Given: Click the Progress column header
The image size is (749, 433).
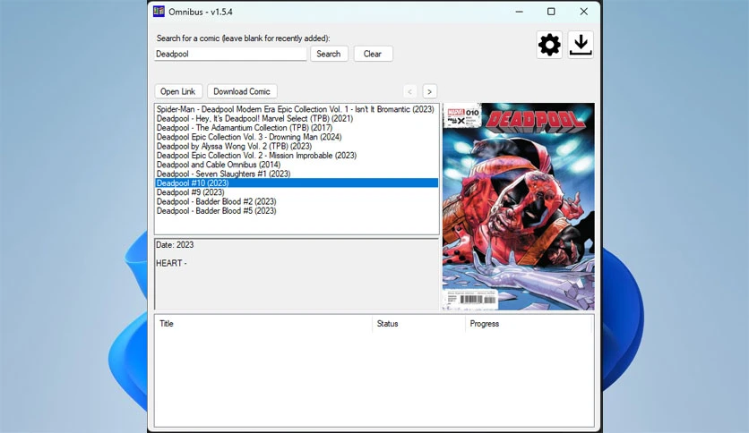Looking at the screenshot, I should (529, 324).
